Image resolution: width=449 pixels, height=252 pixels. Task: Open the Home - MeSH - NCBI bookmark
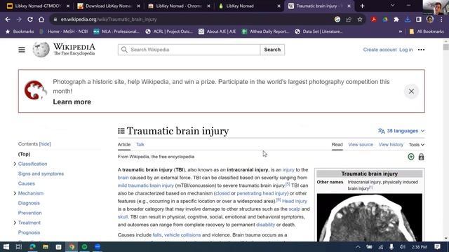pyautogui.click(x=64, y=31)
